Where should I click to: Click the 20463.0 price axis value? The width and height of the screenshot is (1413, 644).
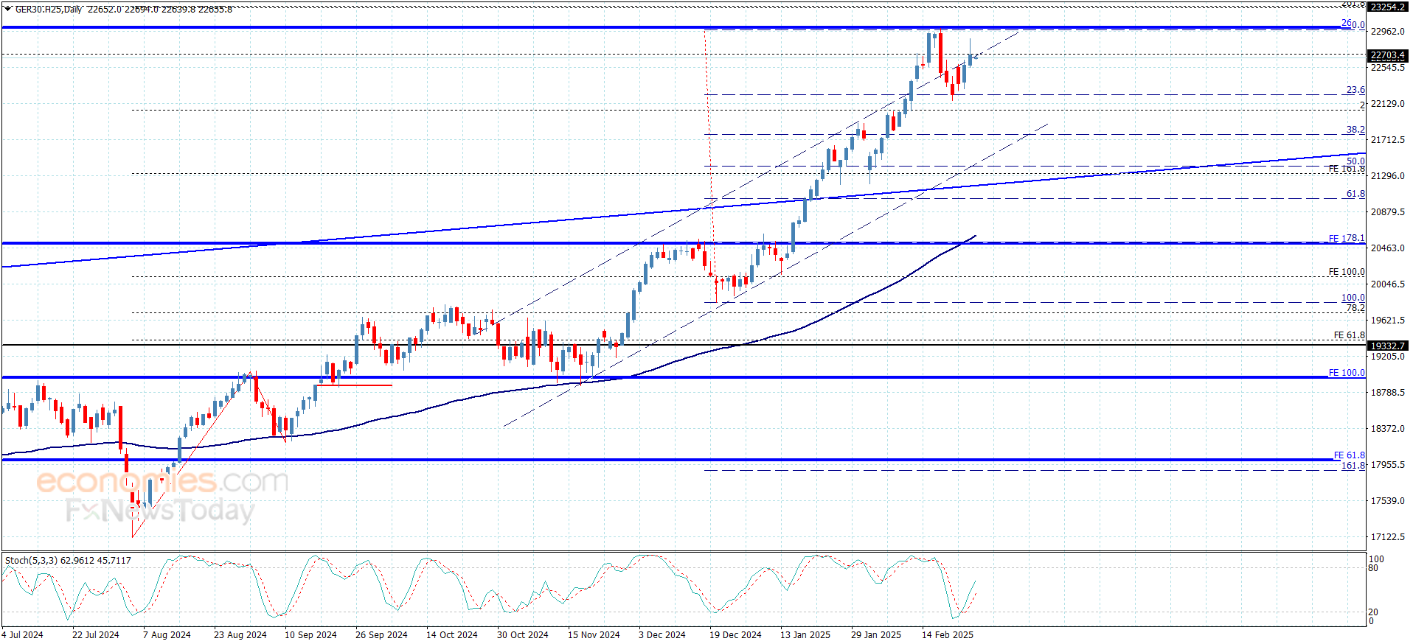1387,248
